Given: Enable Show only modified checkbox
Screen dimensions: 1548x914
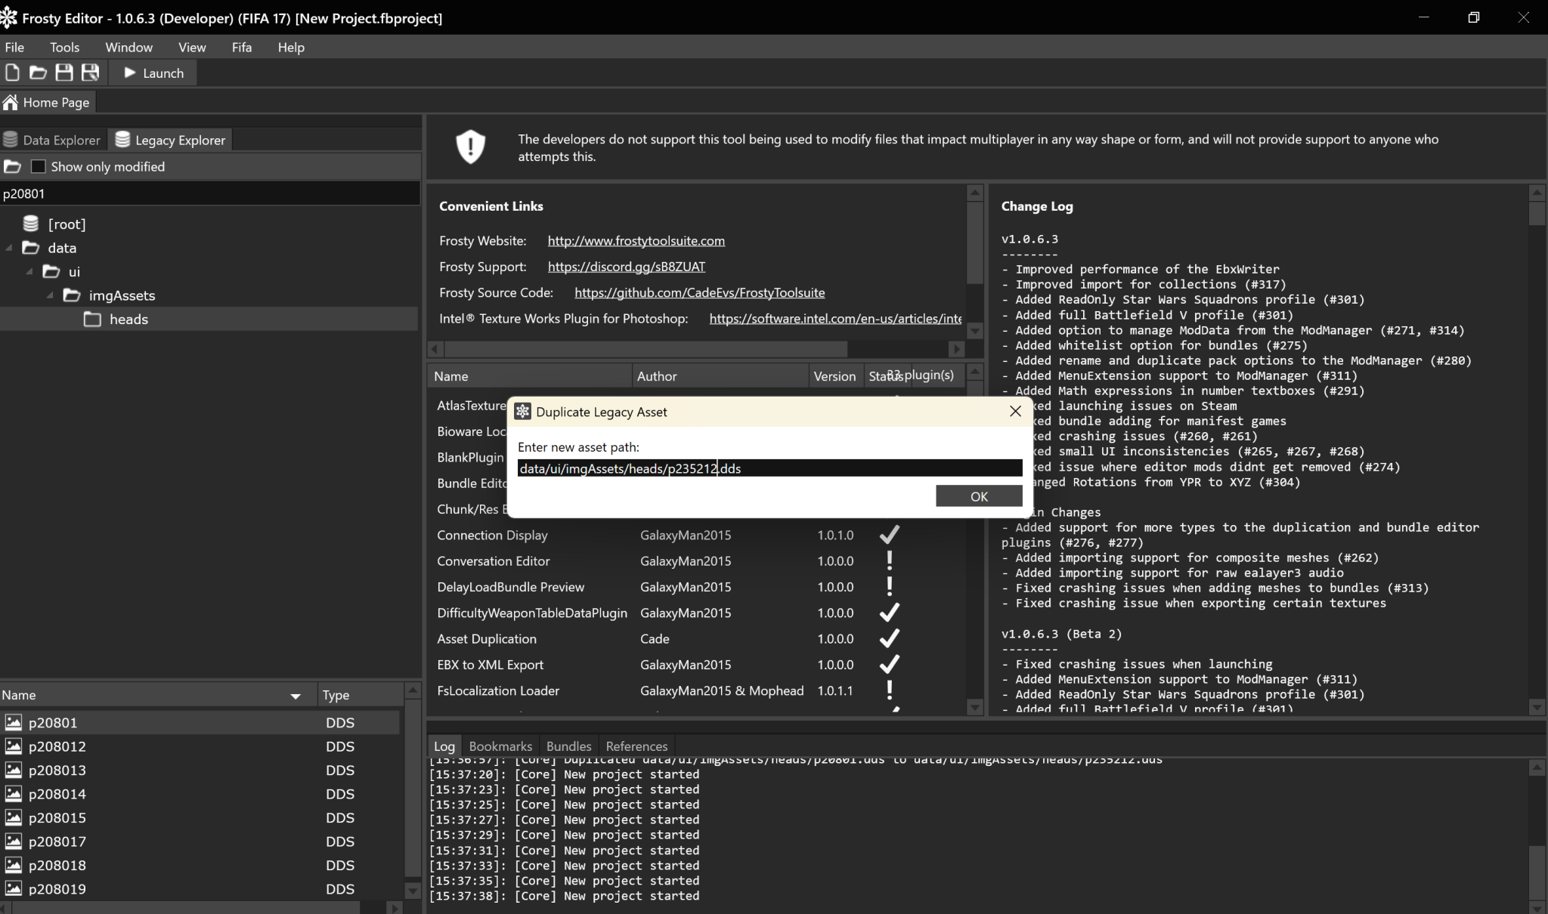Looking at the screenshot, I should (39, 166).
